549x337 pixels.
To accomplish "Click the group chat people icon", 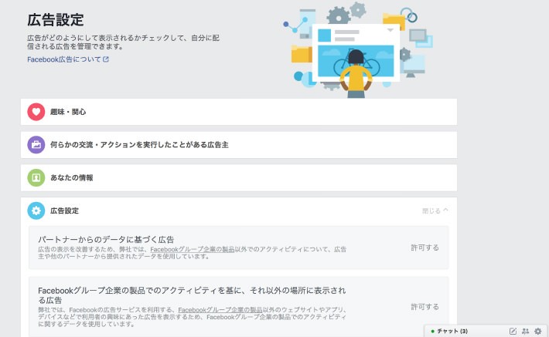I will 526,331.
